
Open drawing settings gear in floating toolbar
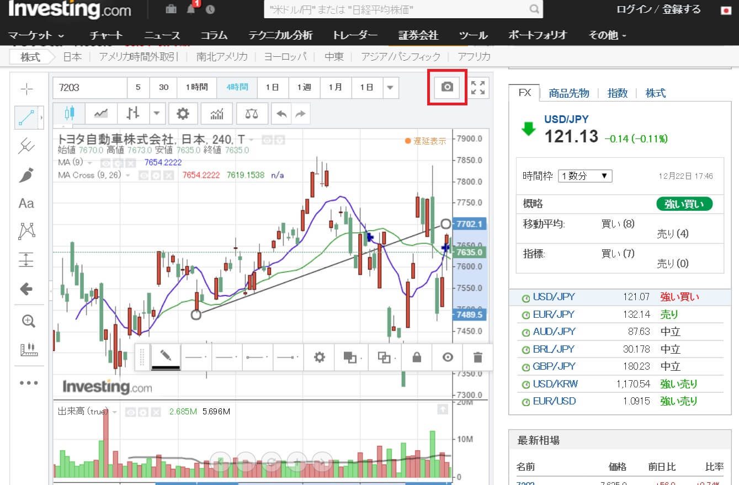pos(320,357)
